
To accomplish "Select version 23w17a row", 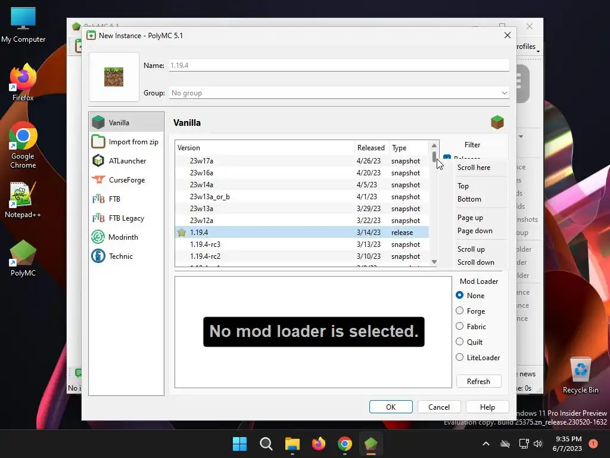I will [x=302, y=161].
